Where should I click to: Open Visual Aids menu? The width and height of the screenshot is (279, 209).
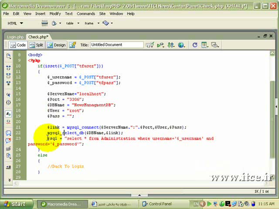point(215,45)
